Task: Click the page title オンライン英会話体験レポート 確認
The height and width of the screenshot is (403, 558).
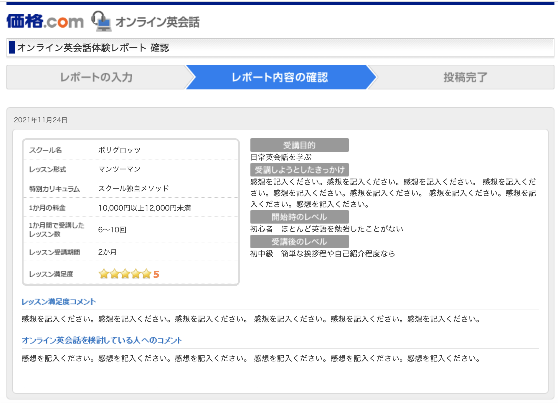Action: coord(93,48)
